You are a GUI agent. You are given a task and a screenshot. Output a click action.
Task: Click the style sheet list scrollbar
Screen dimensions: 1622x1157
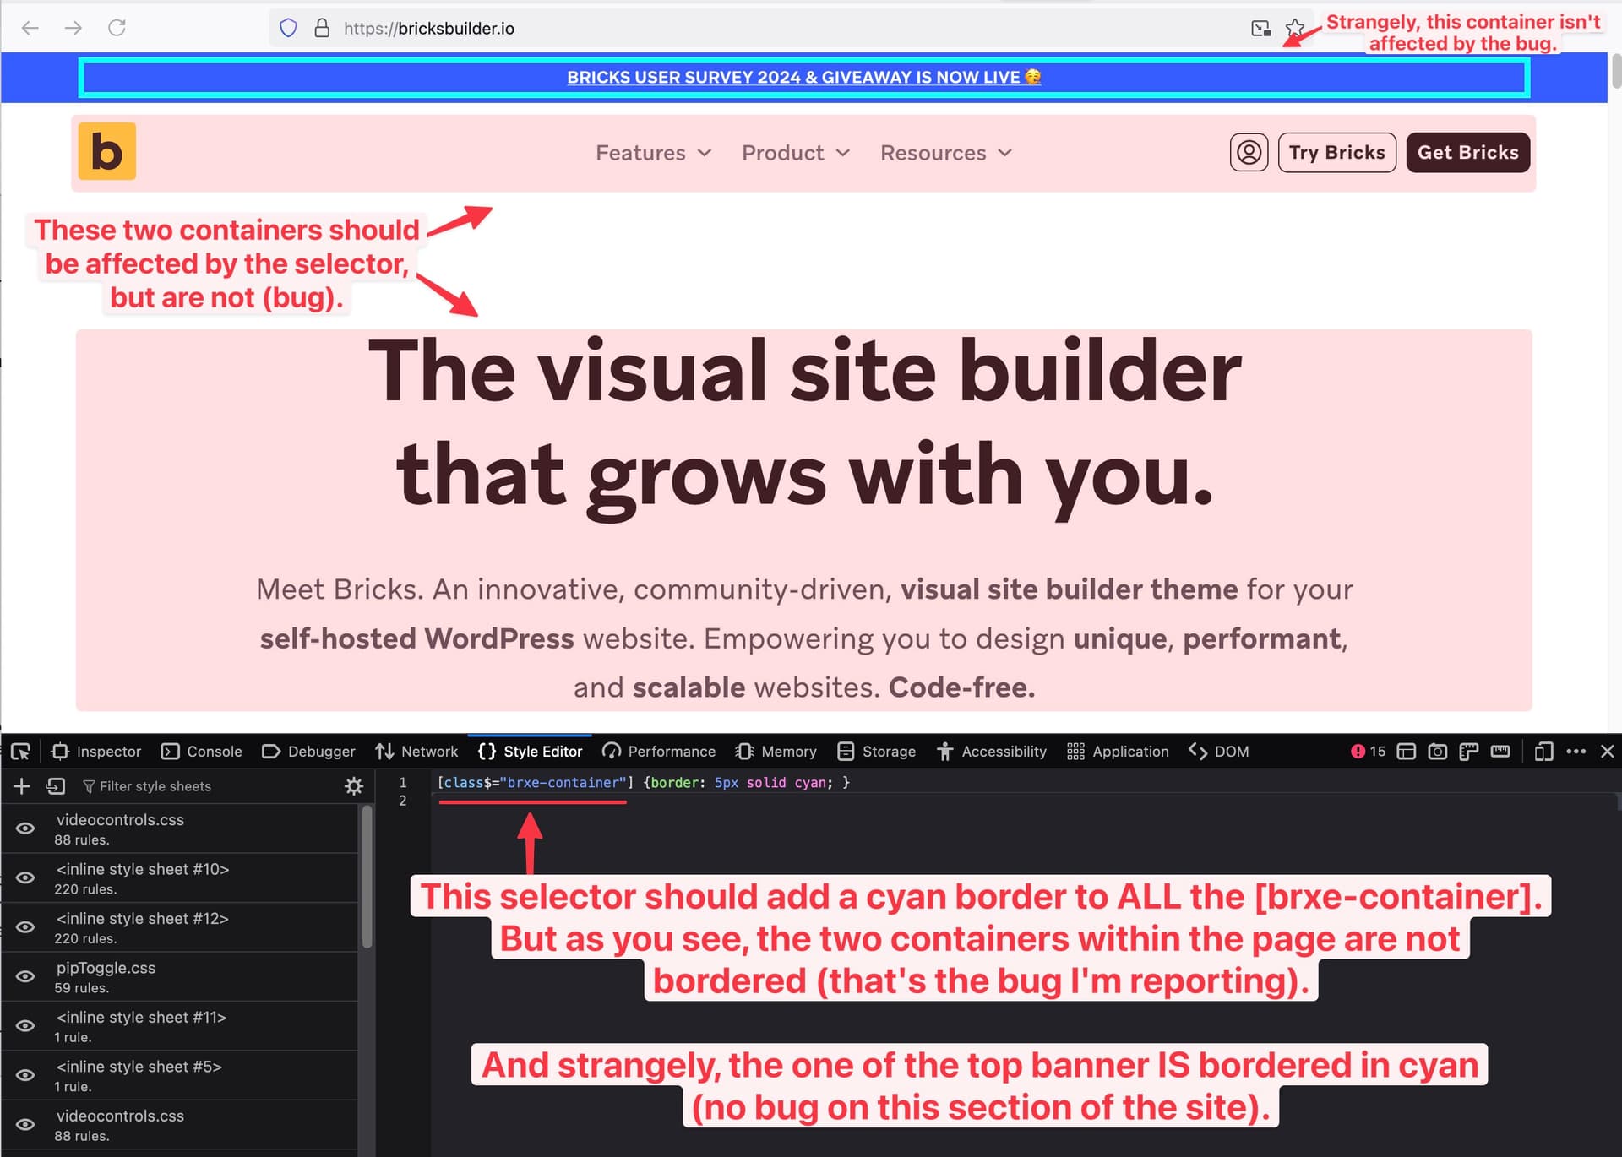pyautogui.click(x=367, y=875)
